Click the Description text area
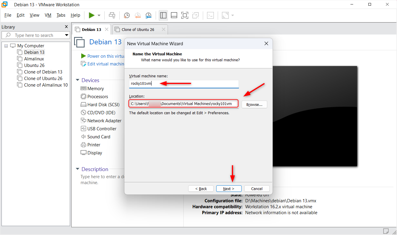Screen dimensions: 397x235 (102, 180)
